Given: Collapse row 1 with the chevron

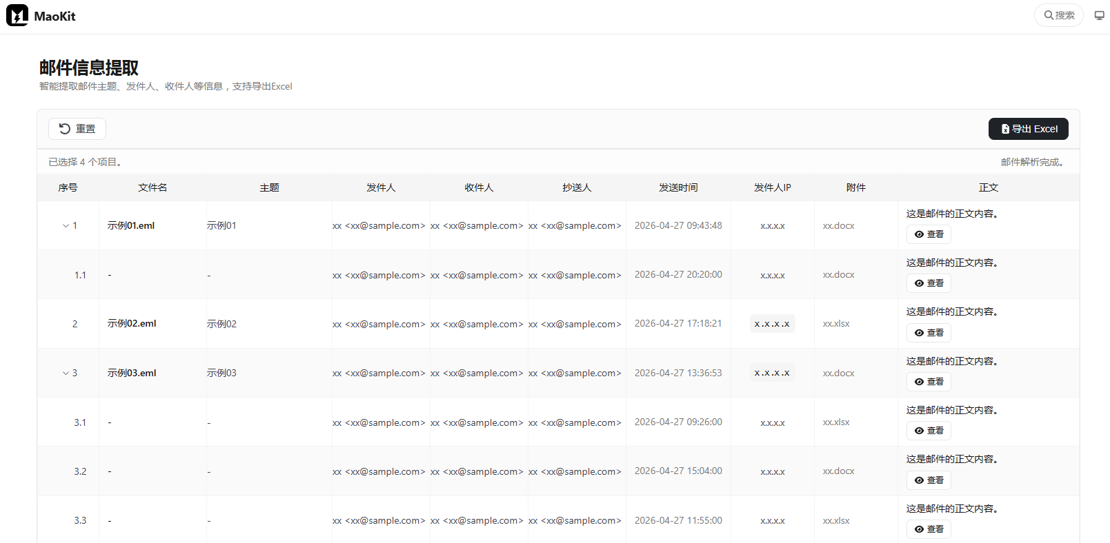Looking at the screenshot, I should [x=66, y=225].
